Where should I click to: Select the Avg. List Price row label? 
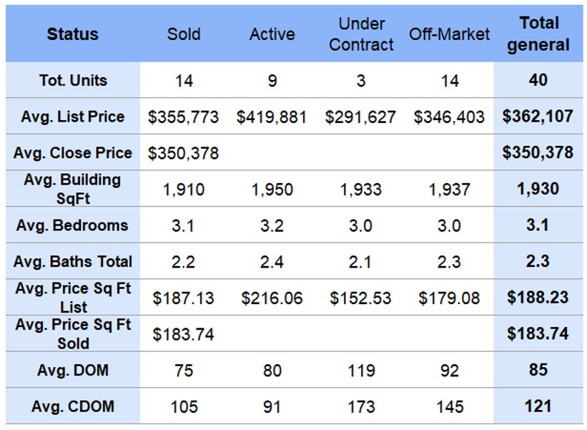point(72,117)
